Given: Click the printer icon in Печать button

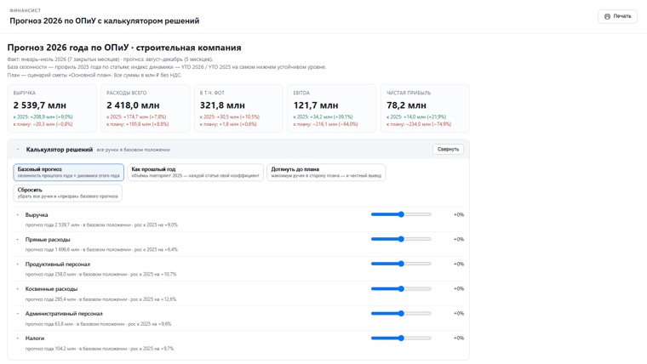Looking at the screenshot, I should 607,16.
